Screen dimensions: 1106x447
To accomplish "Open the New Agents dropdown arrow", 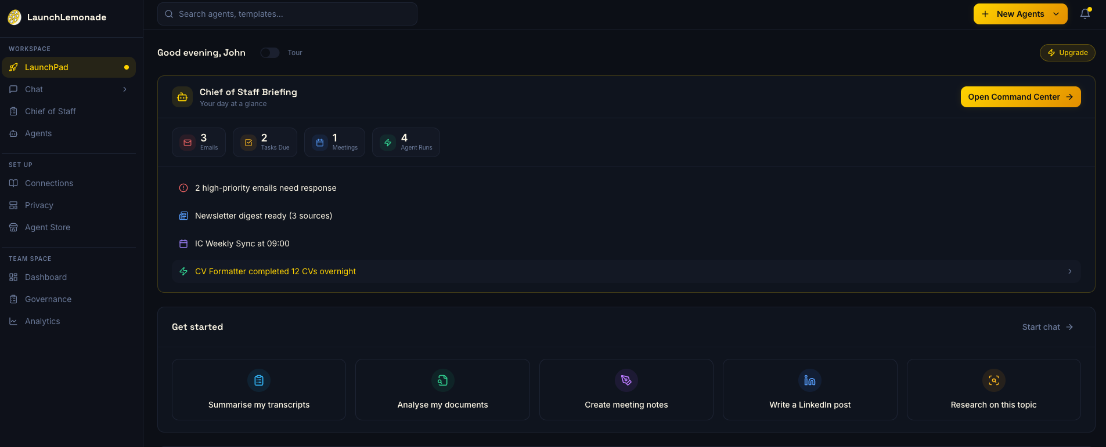I will coord(1056,14).
